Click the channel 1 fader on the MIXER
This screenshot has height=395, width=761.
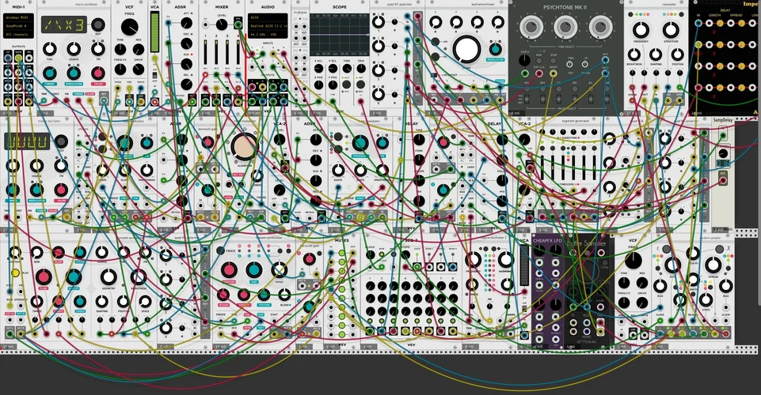point(205,52)
